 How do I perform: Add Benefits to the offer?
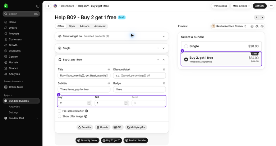(x=84, y=127)
